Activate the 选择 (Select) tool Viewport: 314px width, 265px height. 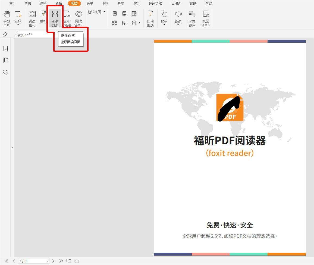18,16
